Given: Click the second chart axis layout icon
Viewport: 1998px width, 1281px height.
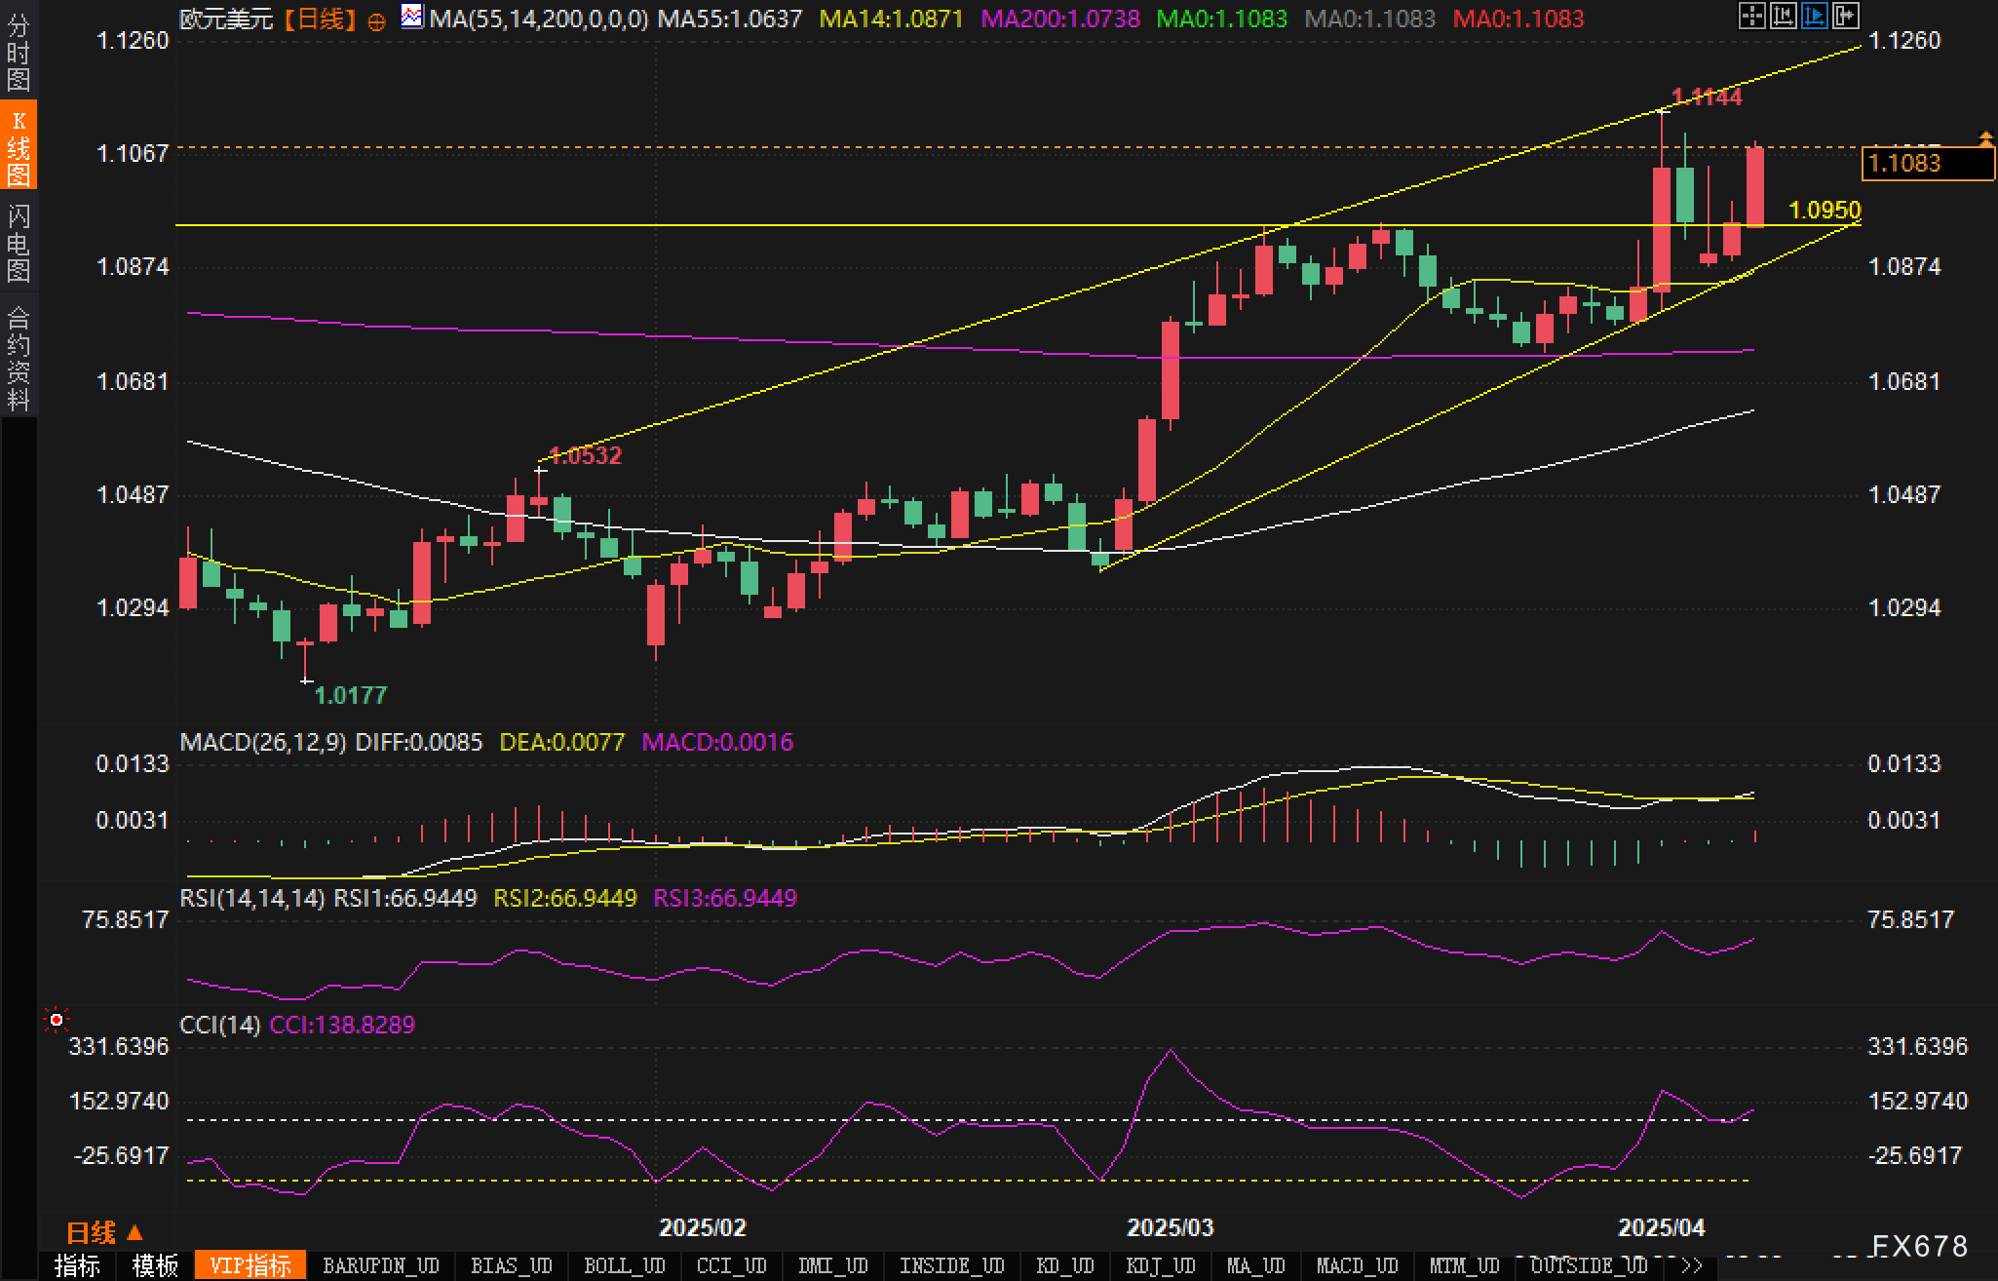Looking at the screenshot, I should click(1783, 16).
